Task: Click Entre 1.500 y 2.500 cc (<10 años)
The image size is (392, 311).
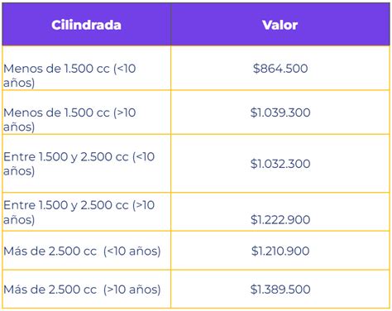Action: click(x=79, y=164)
